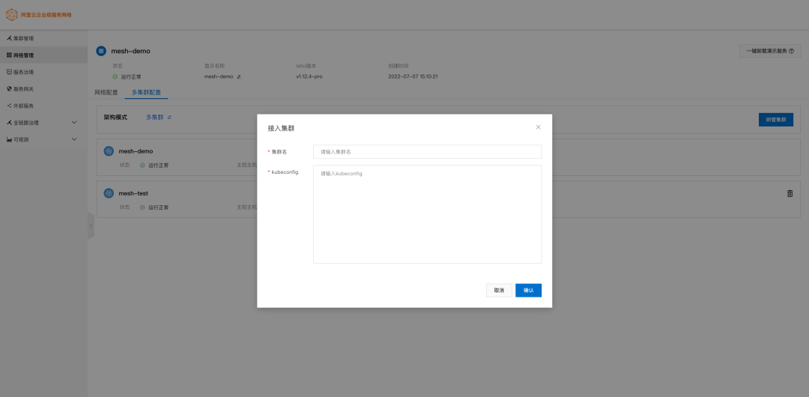Click the v1.12.4-pro Istio version text

tap(309, 76)
